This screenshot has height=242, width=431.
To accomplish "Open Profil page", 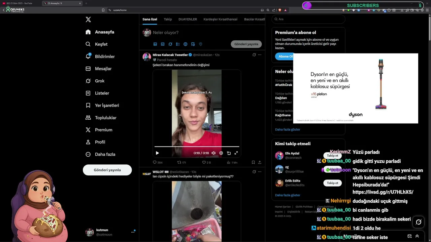I will click(x=95, y=142).
